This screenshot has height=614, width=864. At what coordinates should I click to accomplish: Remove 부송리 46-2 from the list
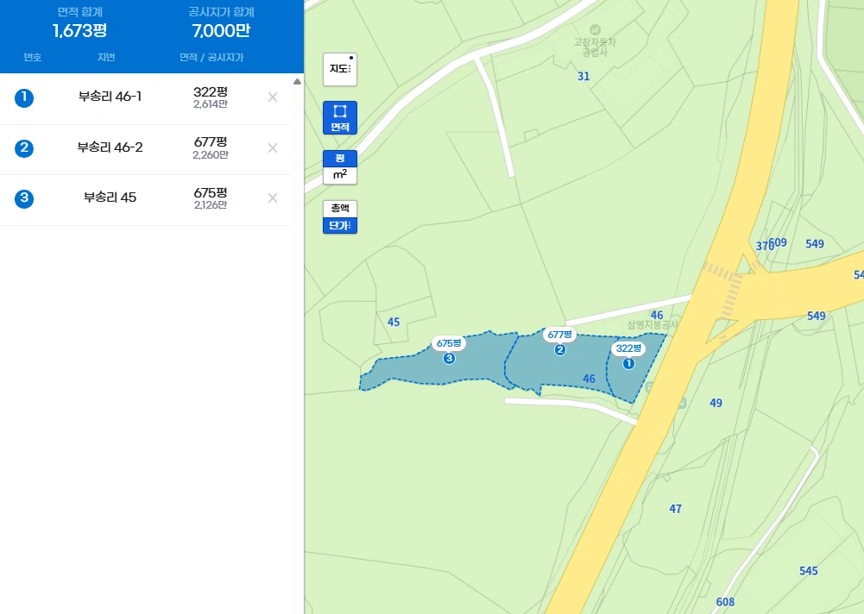click(273, 148)
